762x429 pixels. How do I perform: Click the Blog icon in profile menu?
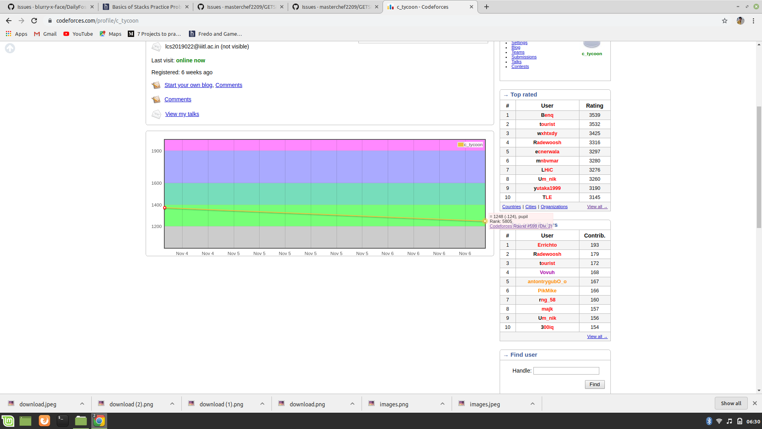pyautogui.click(x=516, y=47)
